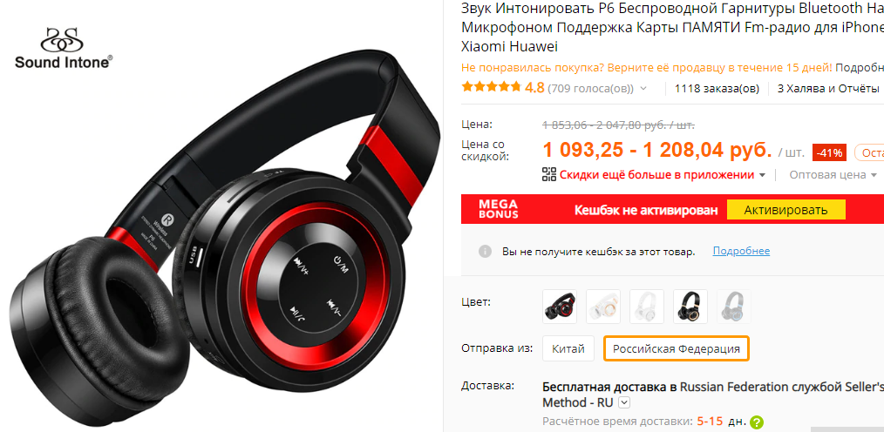Viewport: 884px width, 432px height.
Task: Open the delivery method dropdown arrow
Action: tap(624, 402)
